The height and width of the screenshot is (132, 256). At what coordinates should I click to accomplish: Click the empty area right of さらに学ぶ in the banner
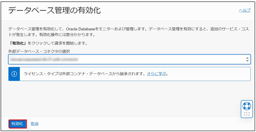pos(209,74)
